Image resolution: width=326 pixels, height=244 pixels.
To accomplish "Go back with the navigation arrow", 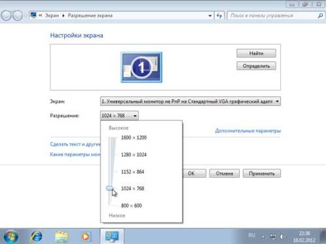I will 6,16.
